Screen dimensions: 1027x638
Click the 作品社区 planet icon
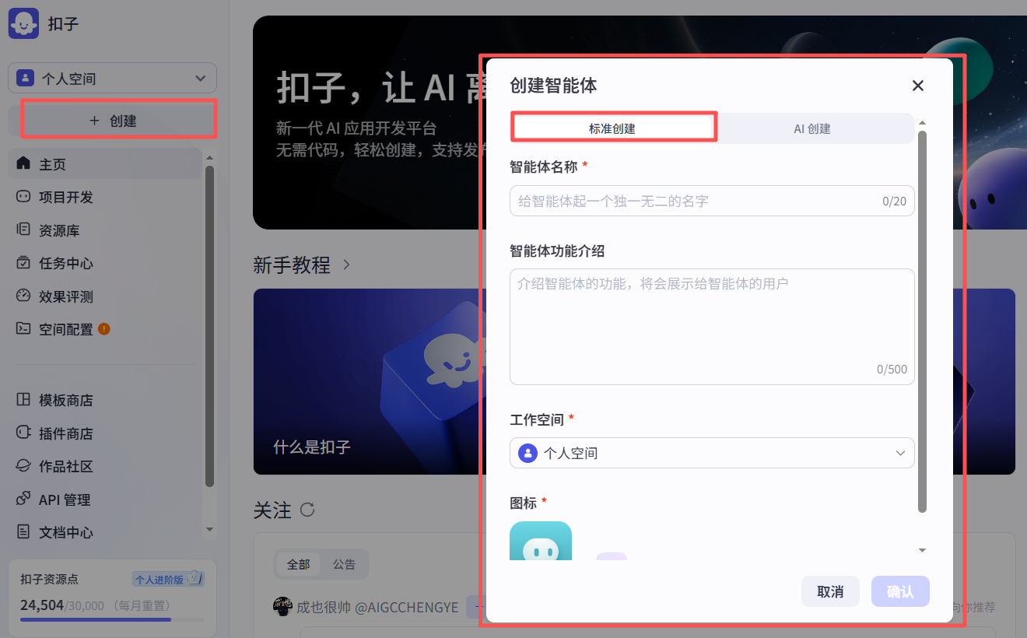(23, 466)
